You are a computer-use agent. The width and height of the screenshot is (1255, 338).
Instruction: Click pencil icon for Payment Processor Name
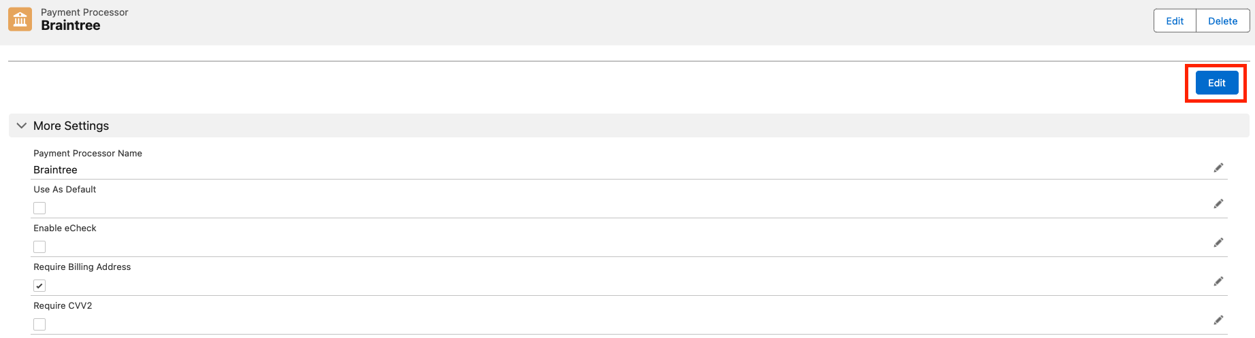1218,168
